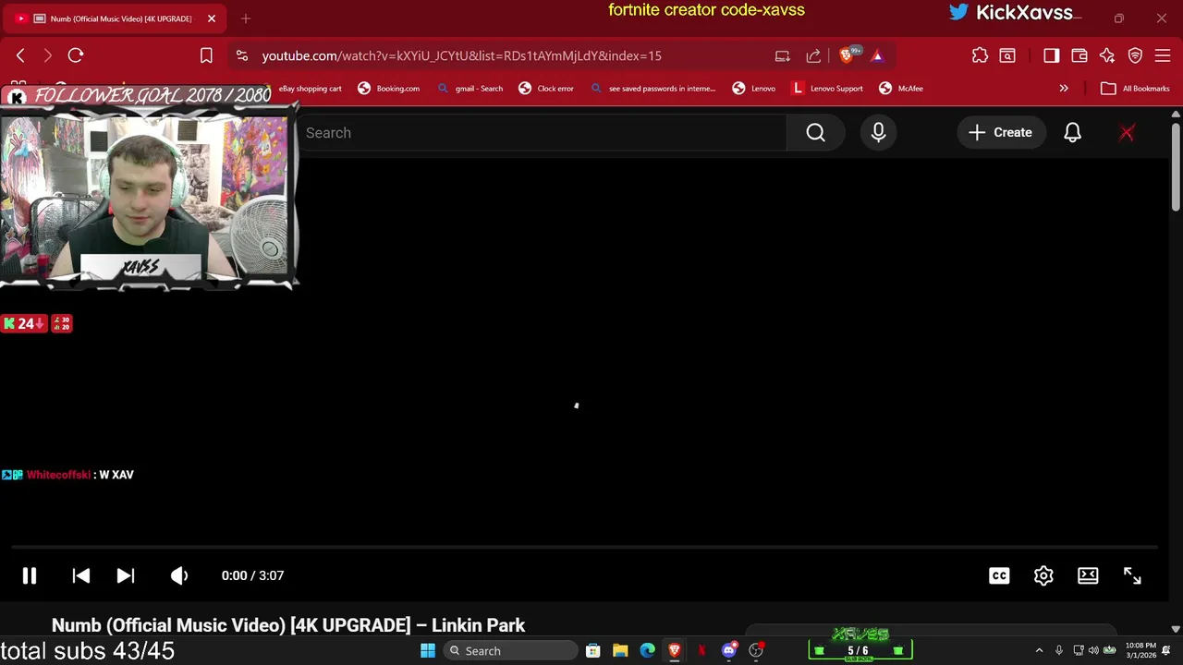Image resolution: width=1183 pixels, height=665 pixels.
Task: Open eBay shopping cart bookmark
Action: (310, 89)
